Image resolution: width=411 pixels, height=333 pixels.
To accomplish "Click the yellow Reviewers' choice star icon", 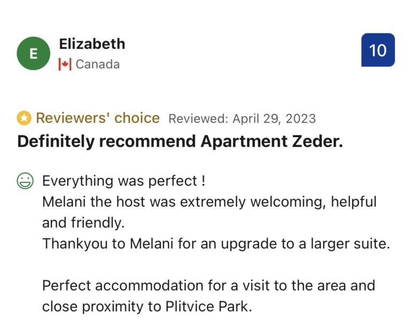I will pyautogui.click(x=24, y=118).
